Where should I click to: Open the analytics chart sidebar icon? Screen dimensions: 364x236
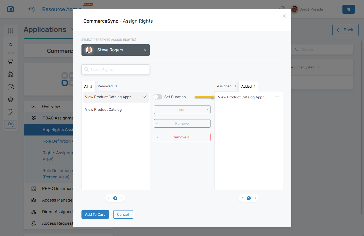[x=11, y=74]
